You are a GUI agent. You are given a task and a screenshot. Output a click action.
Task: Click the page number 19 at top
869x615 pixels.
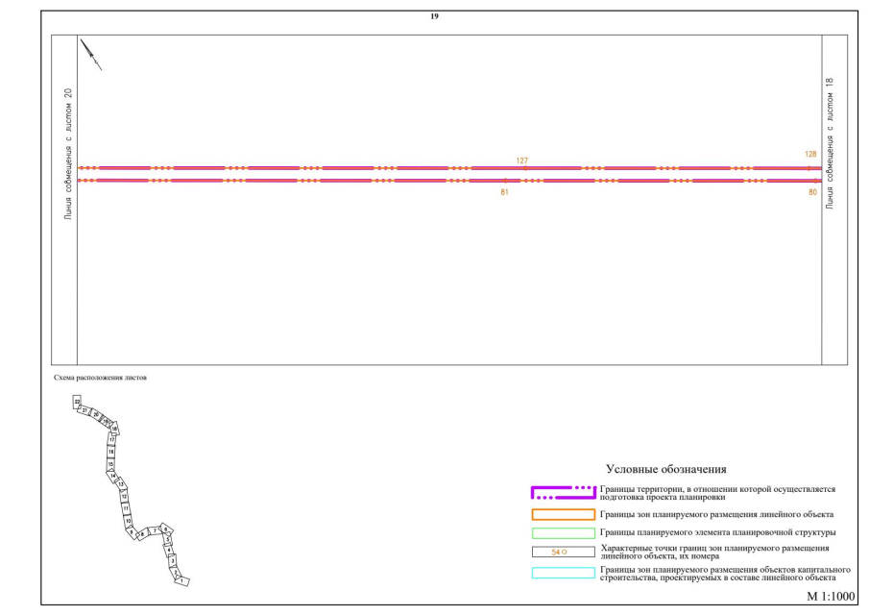pyautogui.click(x=435, y=17)
